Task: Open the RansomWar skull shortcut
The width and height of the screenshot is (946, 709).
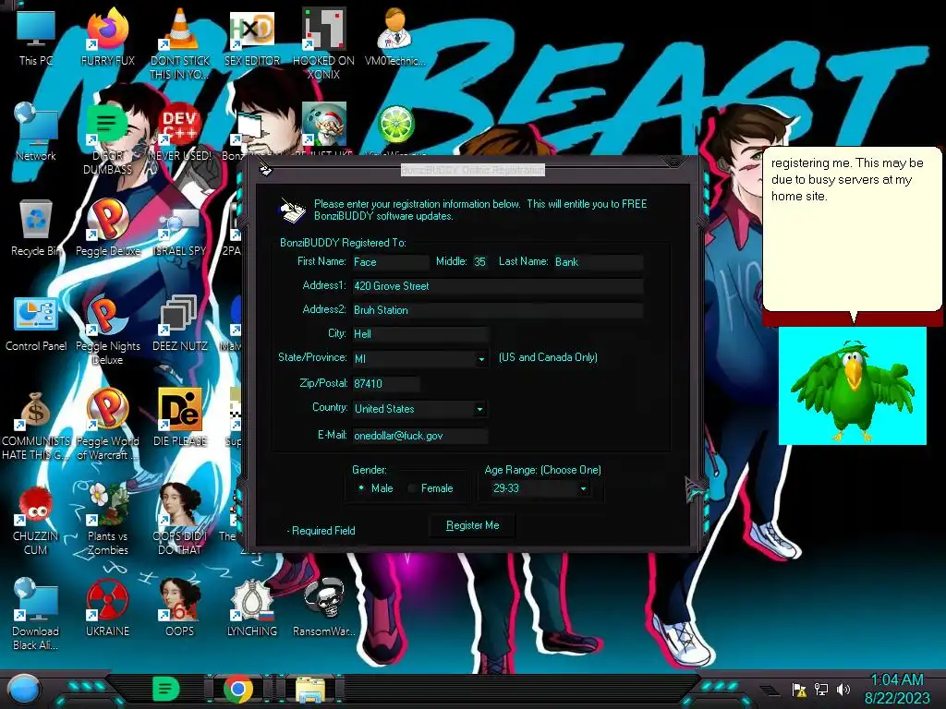Action: (324, 607)
